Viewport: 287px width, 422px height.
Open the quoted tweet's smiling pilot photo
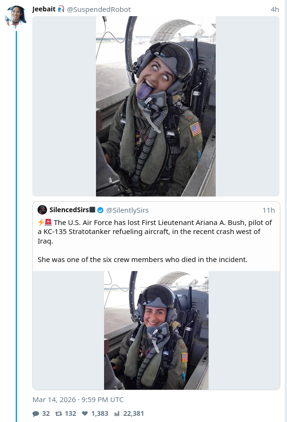click(156, 330)
